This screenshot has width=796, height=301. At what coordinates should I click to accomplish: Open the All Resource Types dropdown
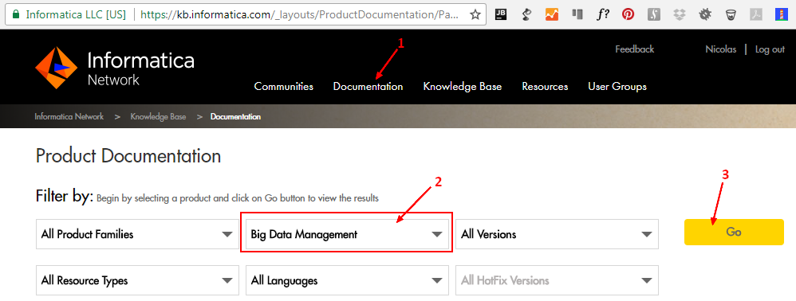137,280
